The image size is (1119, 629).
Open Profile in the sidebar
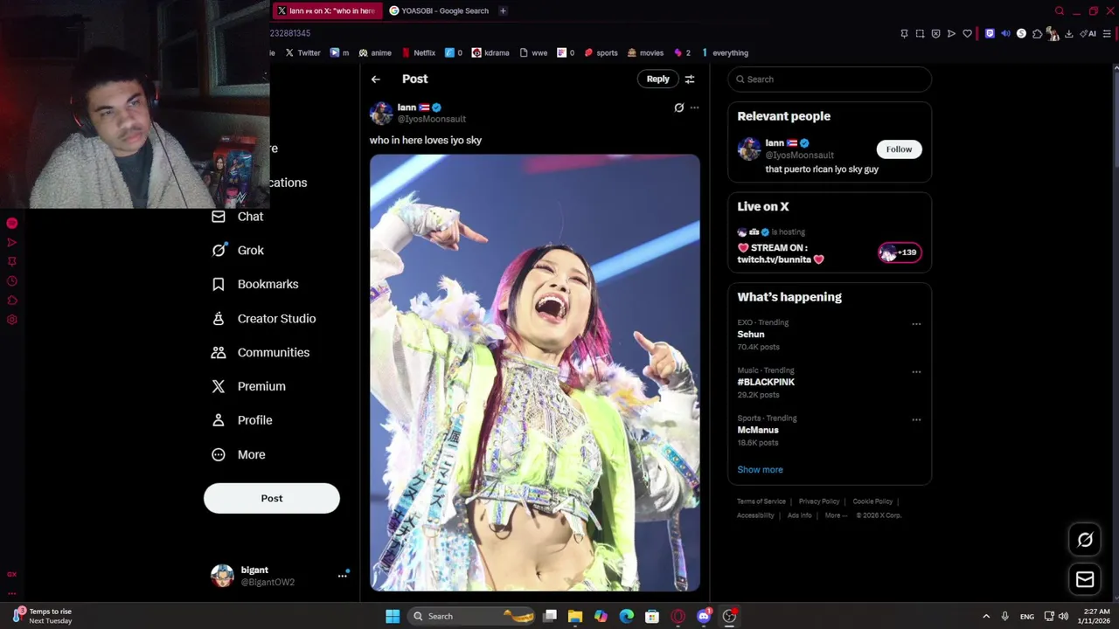(x=242, y=420)
